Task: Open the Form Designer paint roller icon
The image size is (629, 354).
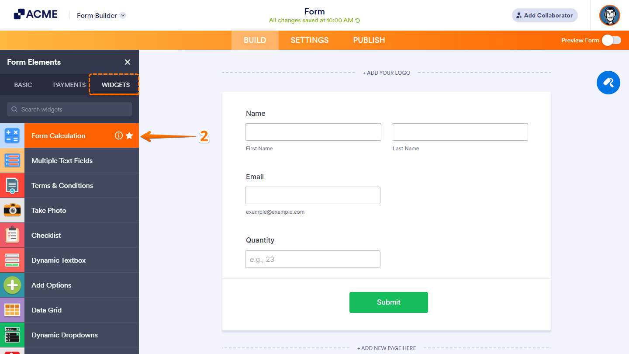Action: [x=608, y=83]
